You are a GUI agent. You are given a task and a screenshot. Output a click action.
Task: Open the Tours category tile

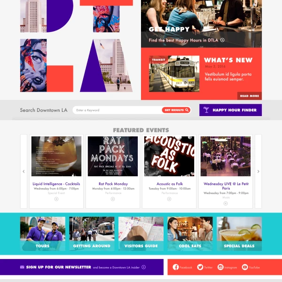pos(43,234)
